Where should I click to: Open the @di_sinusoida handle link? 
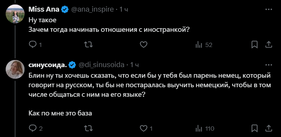(x=101, y=65)
